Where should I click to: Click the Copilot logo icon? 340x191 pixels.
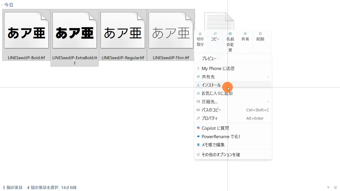(198, 128)
